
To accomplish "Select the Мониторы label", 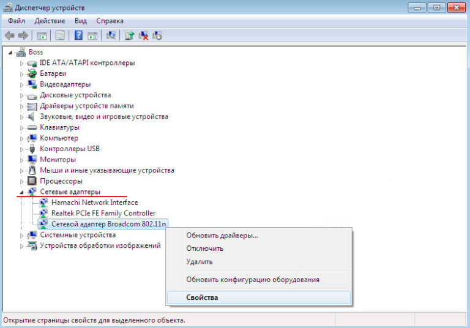I will 58,160.
